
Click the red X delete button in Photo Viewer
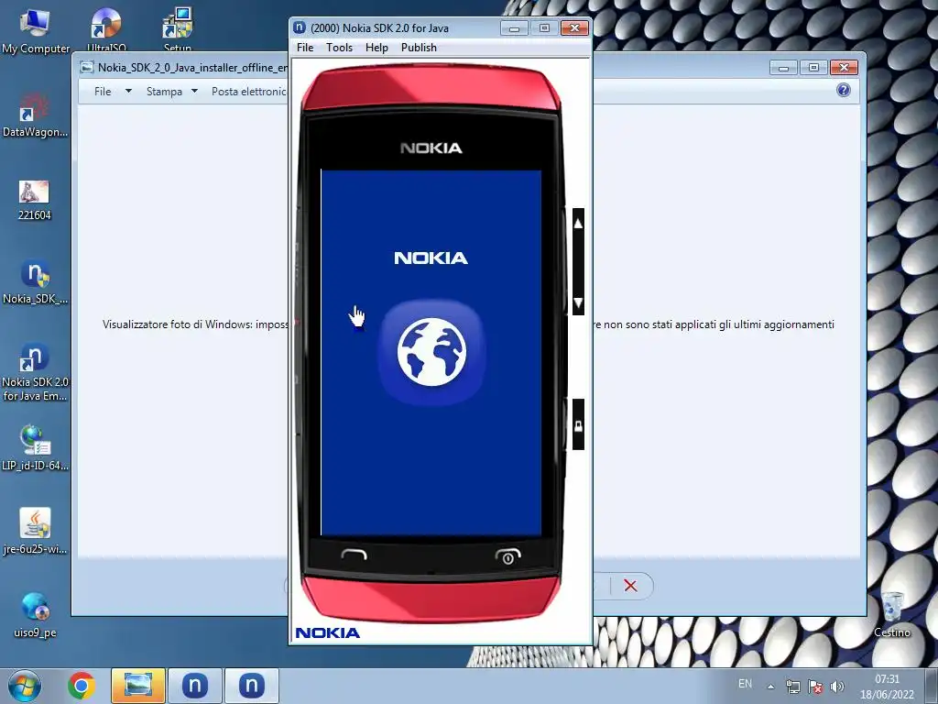coord(630,586)
